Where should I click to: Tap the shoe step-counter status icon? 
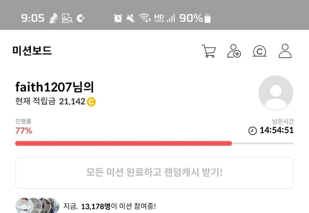point(54,18)
